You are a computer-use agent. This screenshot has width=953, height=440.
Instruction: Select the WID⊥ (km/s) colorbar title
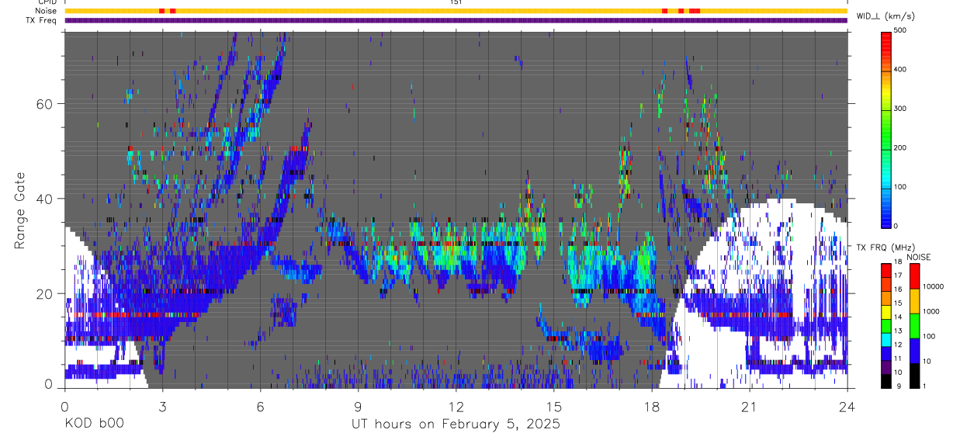[885, 16]
